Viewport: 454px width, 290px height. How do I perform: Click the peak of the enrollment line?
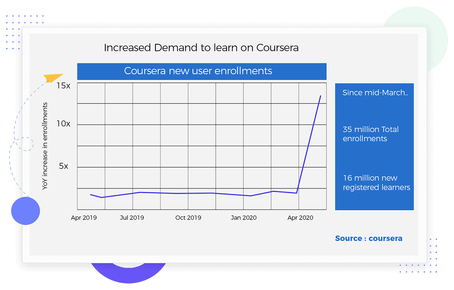pos(320,96)
